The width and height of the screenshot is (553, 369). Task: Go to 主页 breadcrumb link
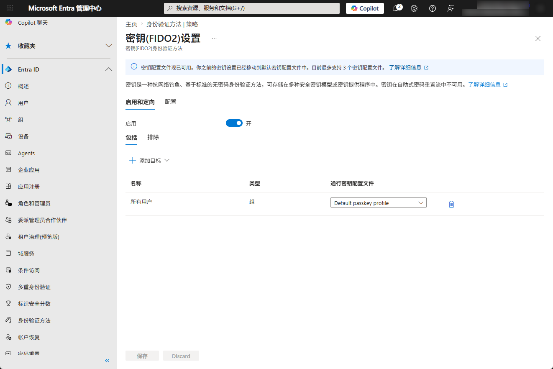[x=131, y=24]
